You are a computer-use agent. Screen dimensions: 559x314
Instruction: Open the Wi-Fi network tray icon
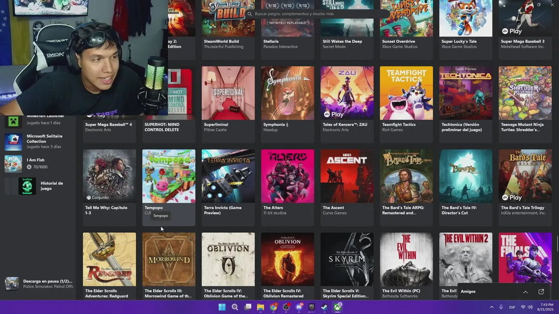click(x=523, y=307)
